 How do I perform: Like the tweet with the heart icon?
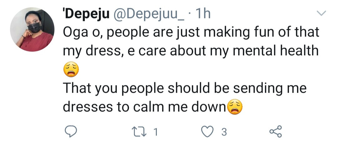pos(207,132)
